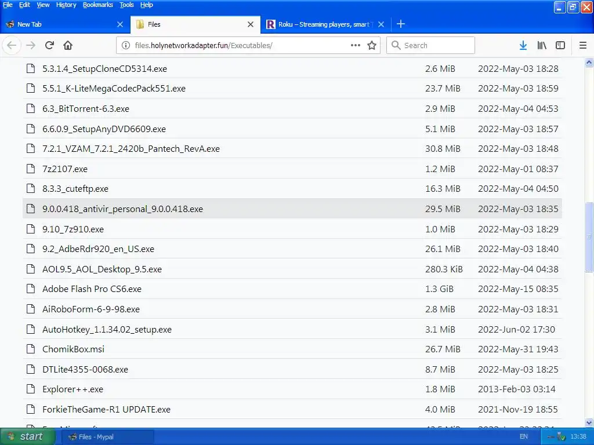Open 6.6.0.9_SetupAnyDVD6609.exe link
This screenshot has width=594, height=445.
104,129
